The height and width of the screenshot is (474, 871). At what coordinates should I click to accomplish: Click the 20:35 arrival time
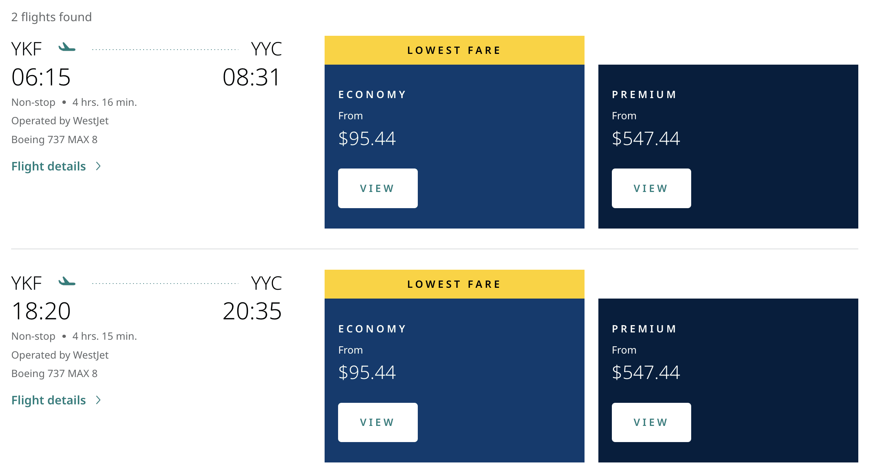pos(252,311)
